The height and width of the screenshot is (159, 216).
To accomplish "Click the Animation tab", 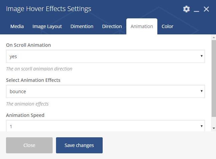I will click(x=142, y=26).
